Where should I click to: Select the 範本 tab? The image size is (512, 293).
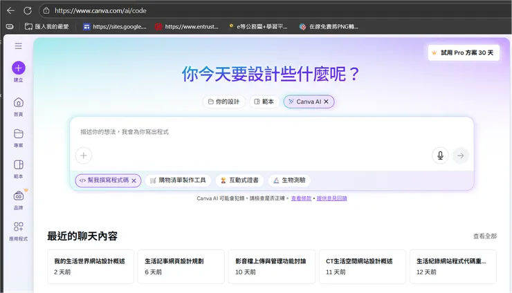coord(264,102)
